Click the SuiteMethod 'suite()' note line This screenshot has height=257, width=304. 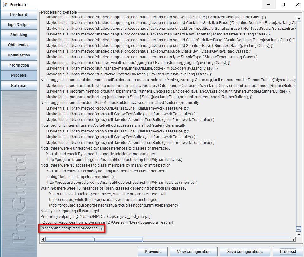tap(113, 125)
